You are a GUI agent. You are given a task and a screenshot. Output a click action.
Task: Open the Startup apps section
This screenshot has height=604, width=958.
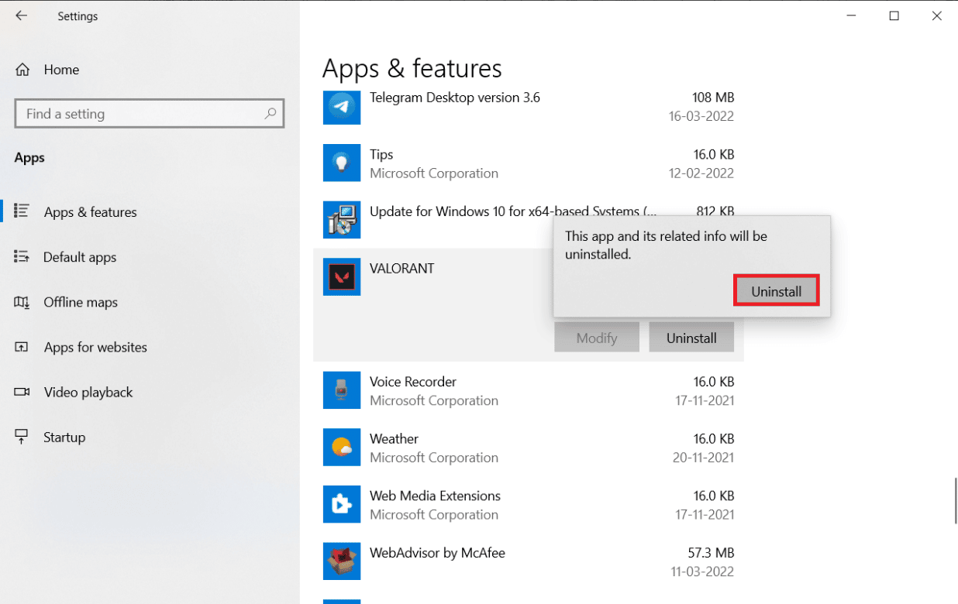tap(64, 437)
